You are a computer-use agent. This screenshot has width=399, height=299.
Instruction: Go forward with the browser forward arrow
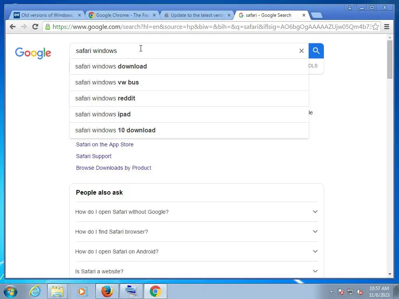pos(24,27)
